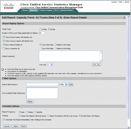Click the Logout link
Viewport: 131px width, 129px height.
pos(114,2)
